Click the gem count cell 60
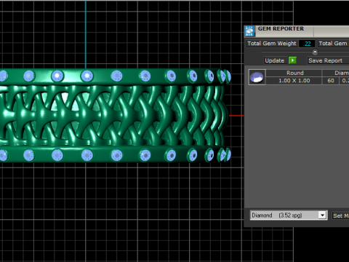Viewport: 349px width, 262px height. (331, 81)
